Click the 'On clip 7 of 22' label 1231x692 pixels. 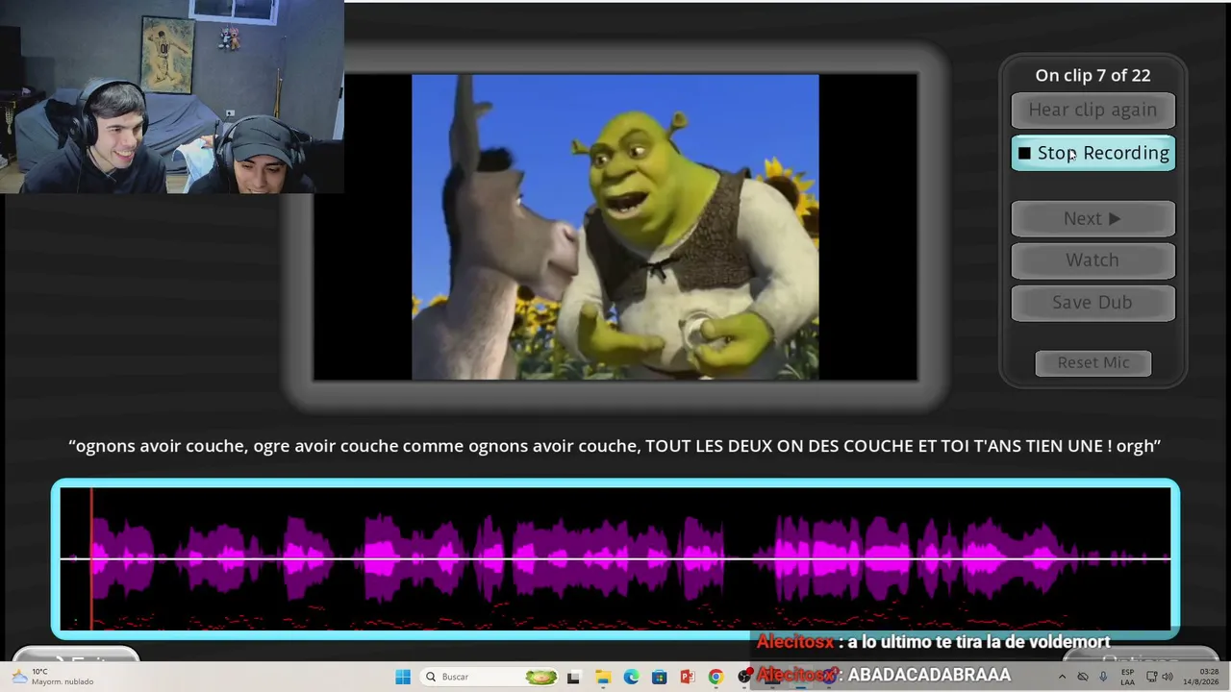pyautogui.click(x=1093, y=75)
